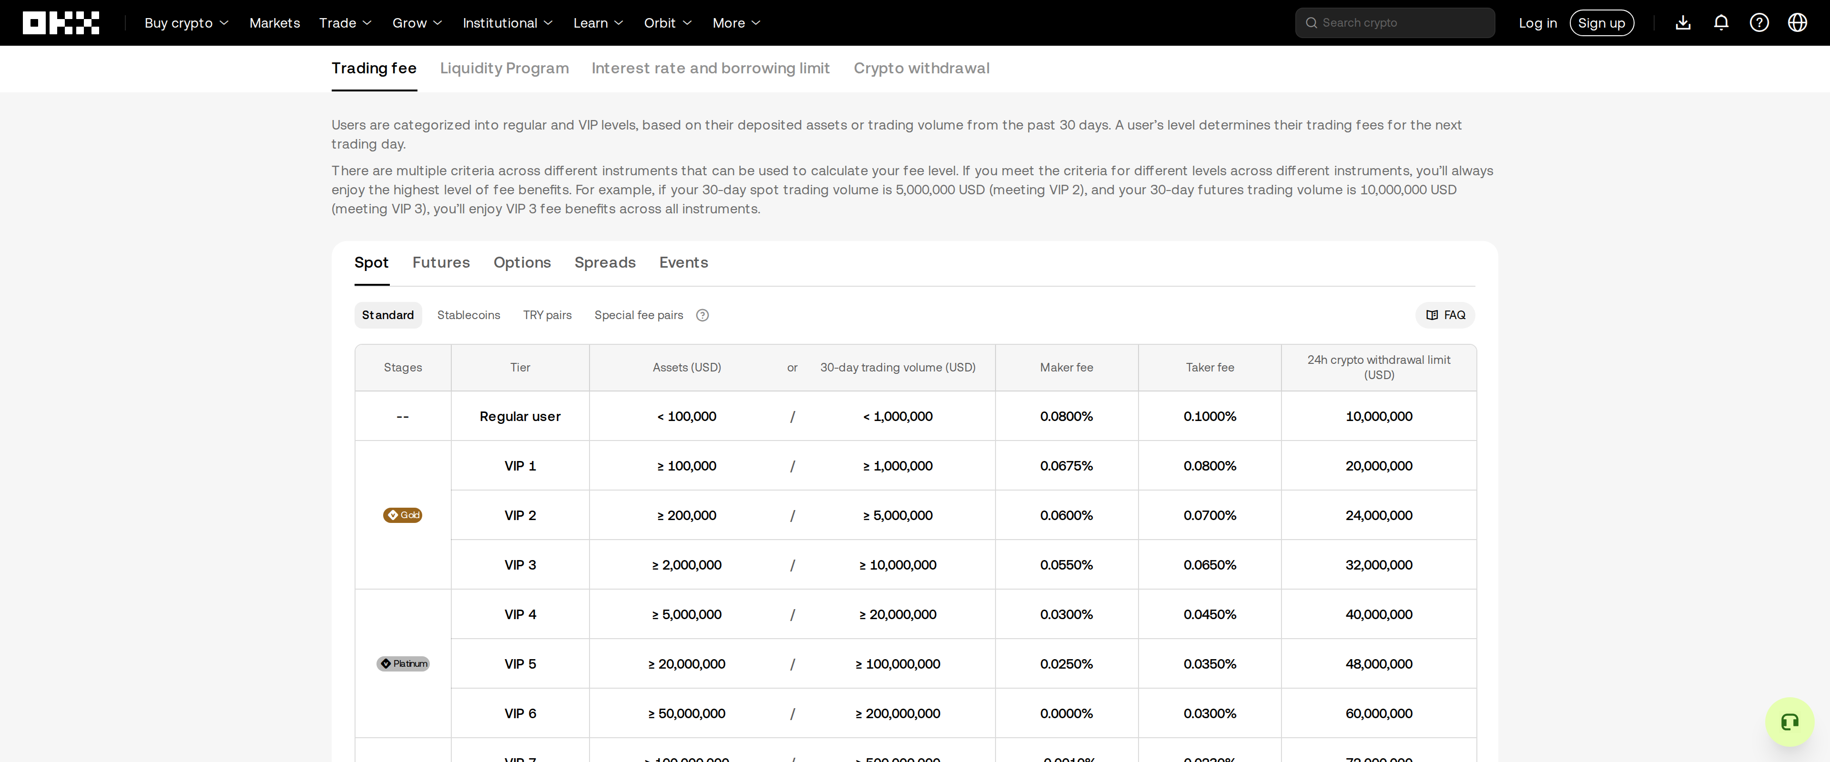
Task: Click the Assets (USD) column header
Action: coord(686,368)
